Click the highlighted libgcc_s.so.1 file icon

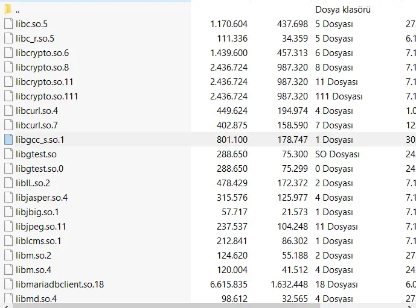point(8,140)
